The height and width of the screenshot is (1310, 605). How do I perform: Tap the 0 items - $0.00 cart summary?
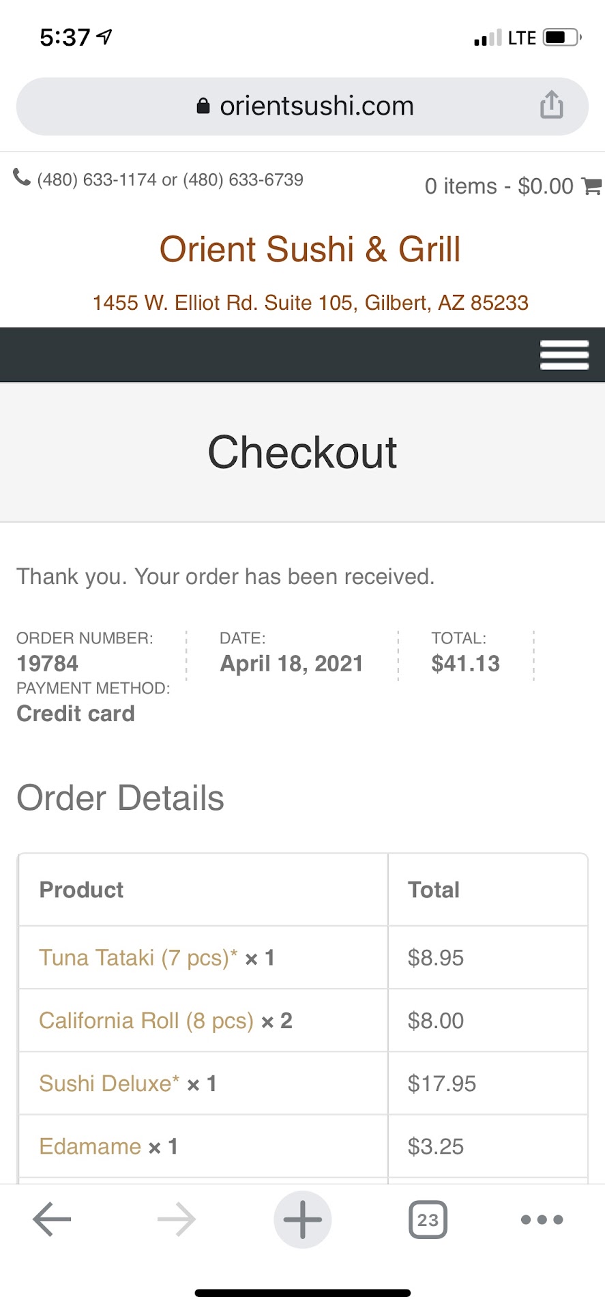[x=499, y=186]
